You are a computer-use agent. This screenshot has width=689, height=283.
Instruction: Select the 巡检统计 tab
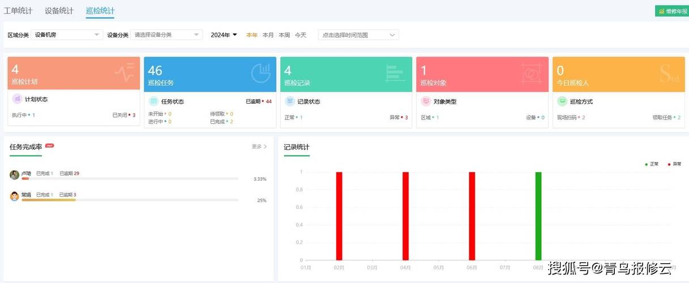tap(100, 11)
